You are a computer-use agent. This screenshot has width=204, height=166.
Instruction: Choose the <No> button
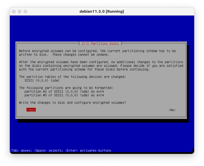pyautogui.click(x=172, y=110)
